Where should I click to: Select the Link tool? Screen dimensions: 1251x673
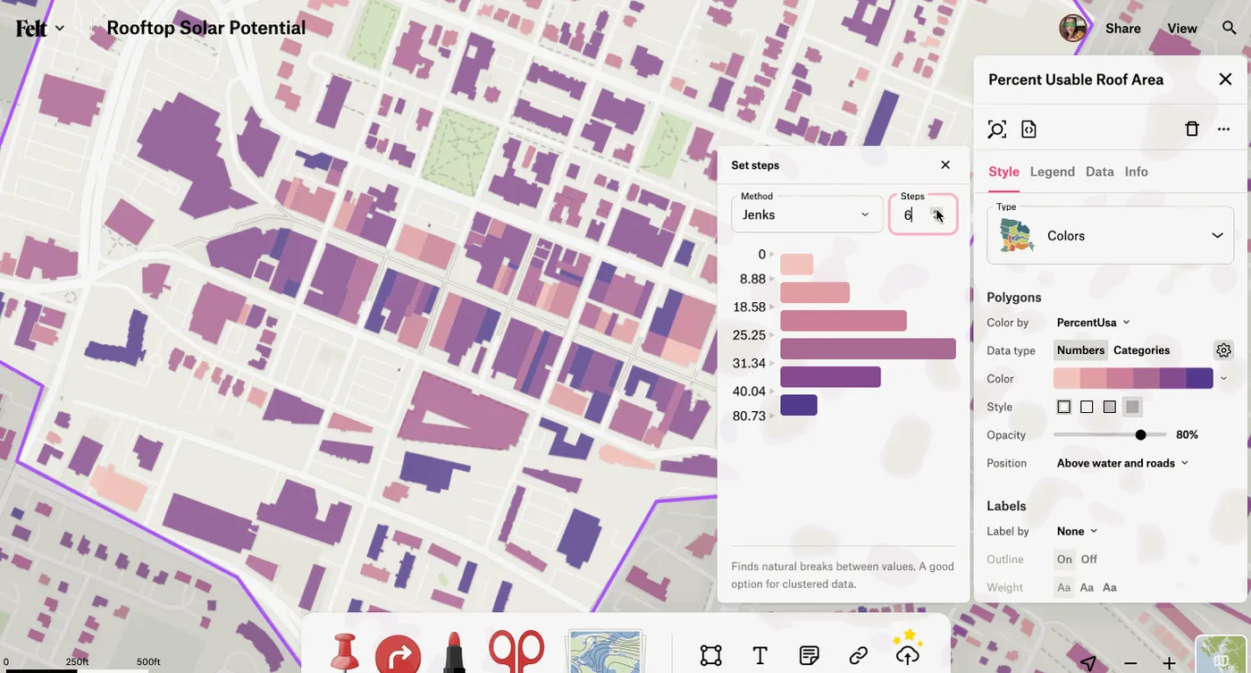pos(859,656)
